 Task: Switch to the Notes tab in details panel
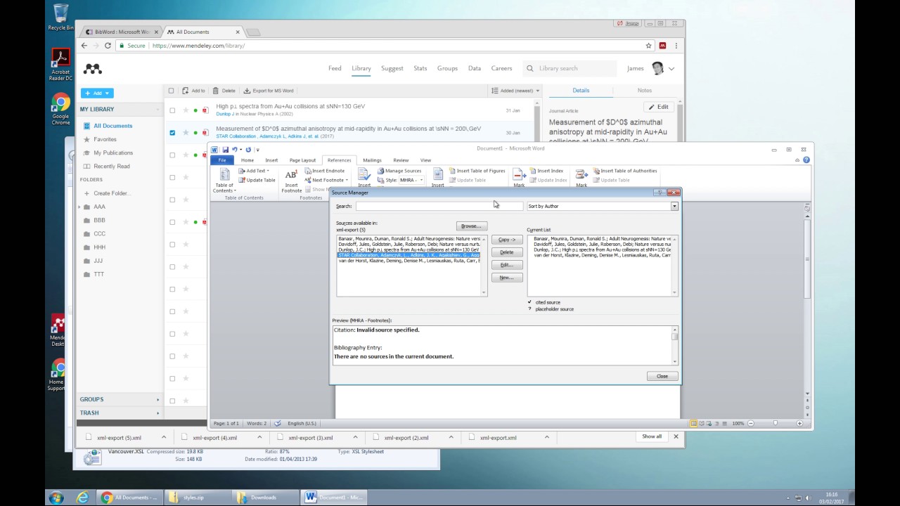(645, 90)
